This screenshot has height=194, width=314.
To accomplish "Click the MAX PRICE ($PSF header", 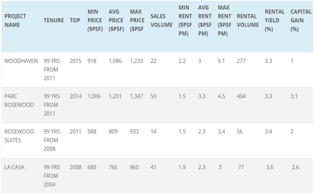I will (137, 20).
